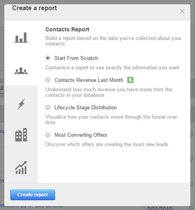Click the Create report button
The height and width of the screenshot is (210, 195).
coord(33,195)
